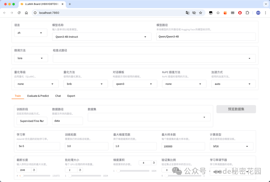Screen dimensions: 270x182
Task: Click the 模型路径 field Qwen/Qwen3-4B
Action: (x=206, y=37)
